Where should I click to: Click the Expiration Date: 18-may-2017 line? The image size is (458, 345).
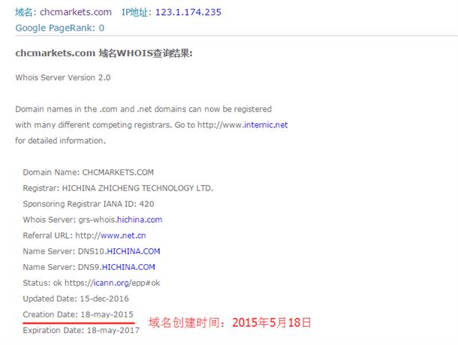(81, 330)
